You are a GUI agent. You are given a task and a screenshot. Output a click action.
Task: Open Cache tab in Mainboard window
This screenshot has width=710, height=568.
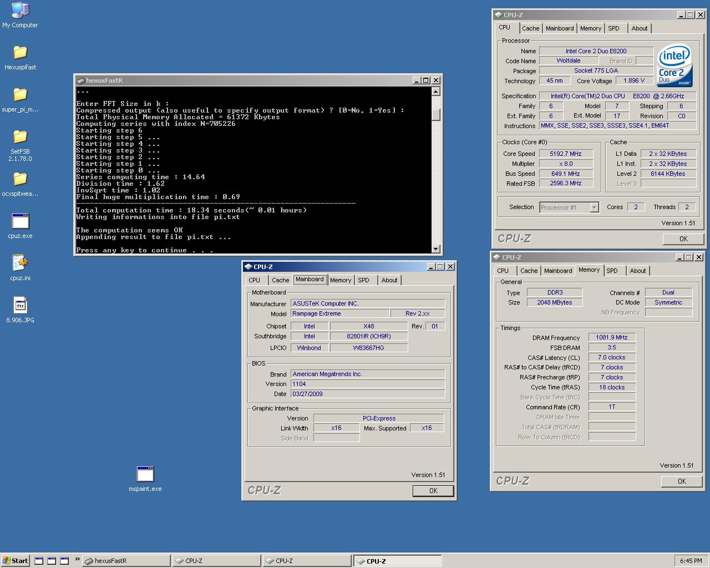[280, 280]
